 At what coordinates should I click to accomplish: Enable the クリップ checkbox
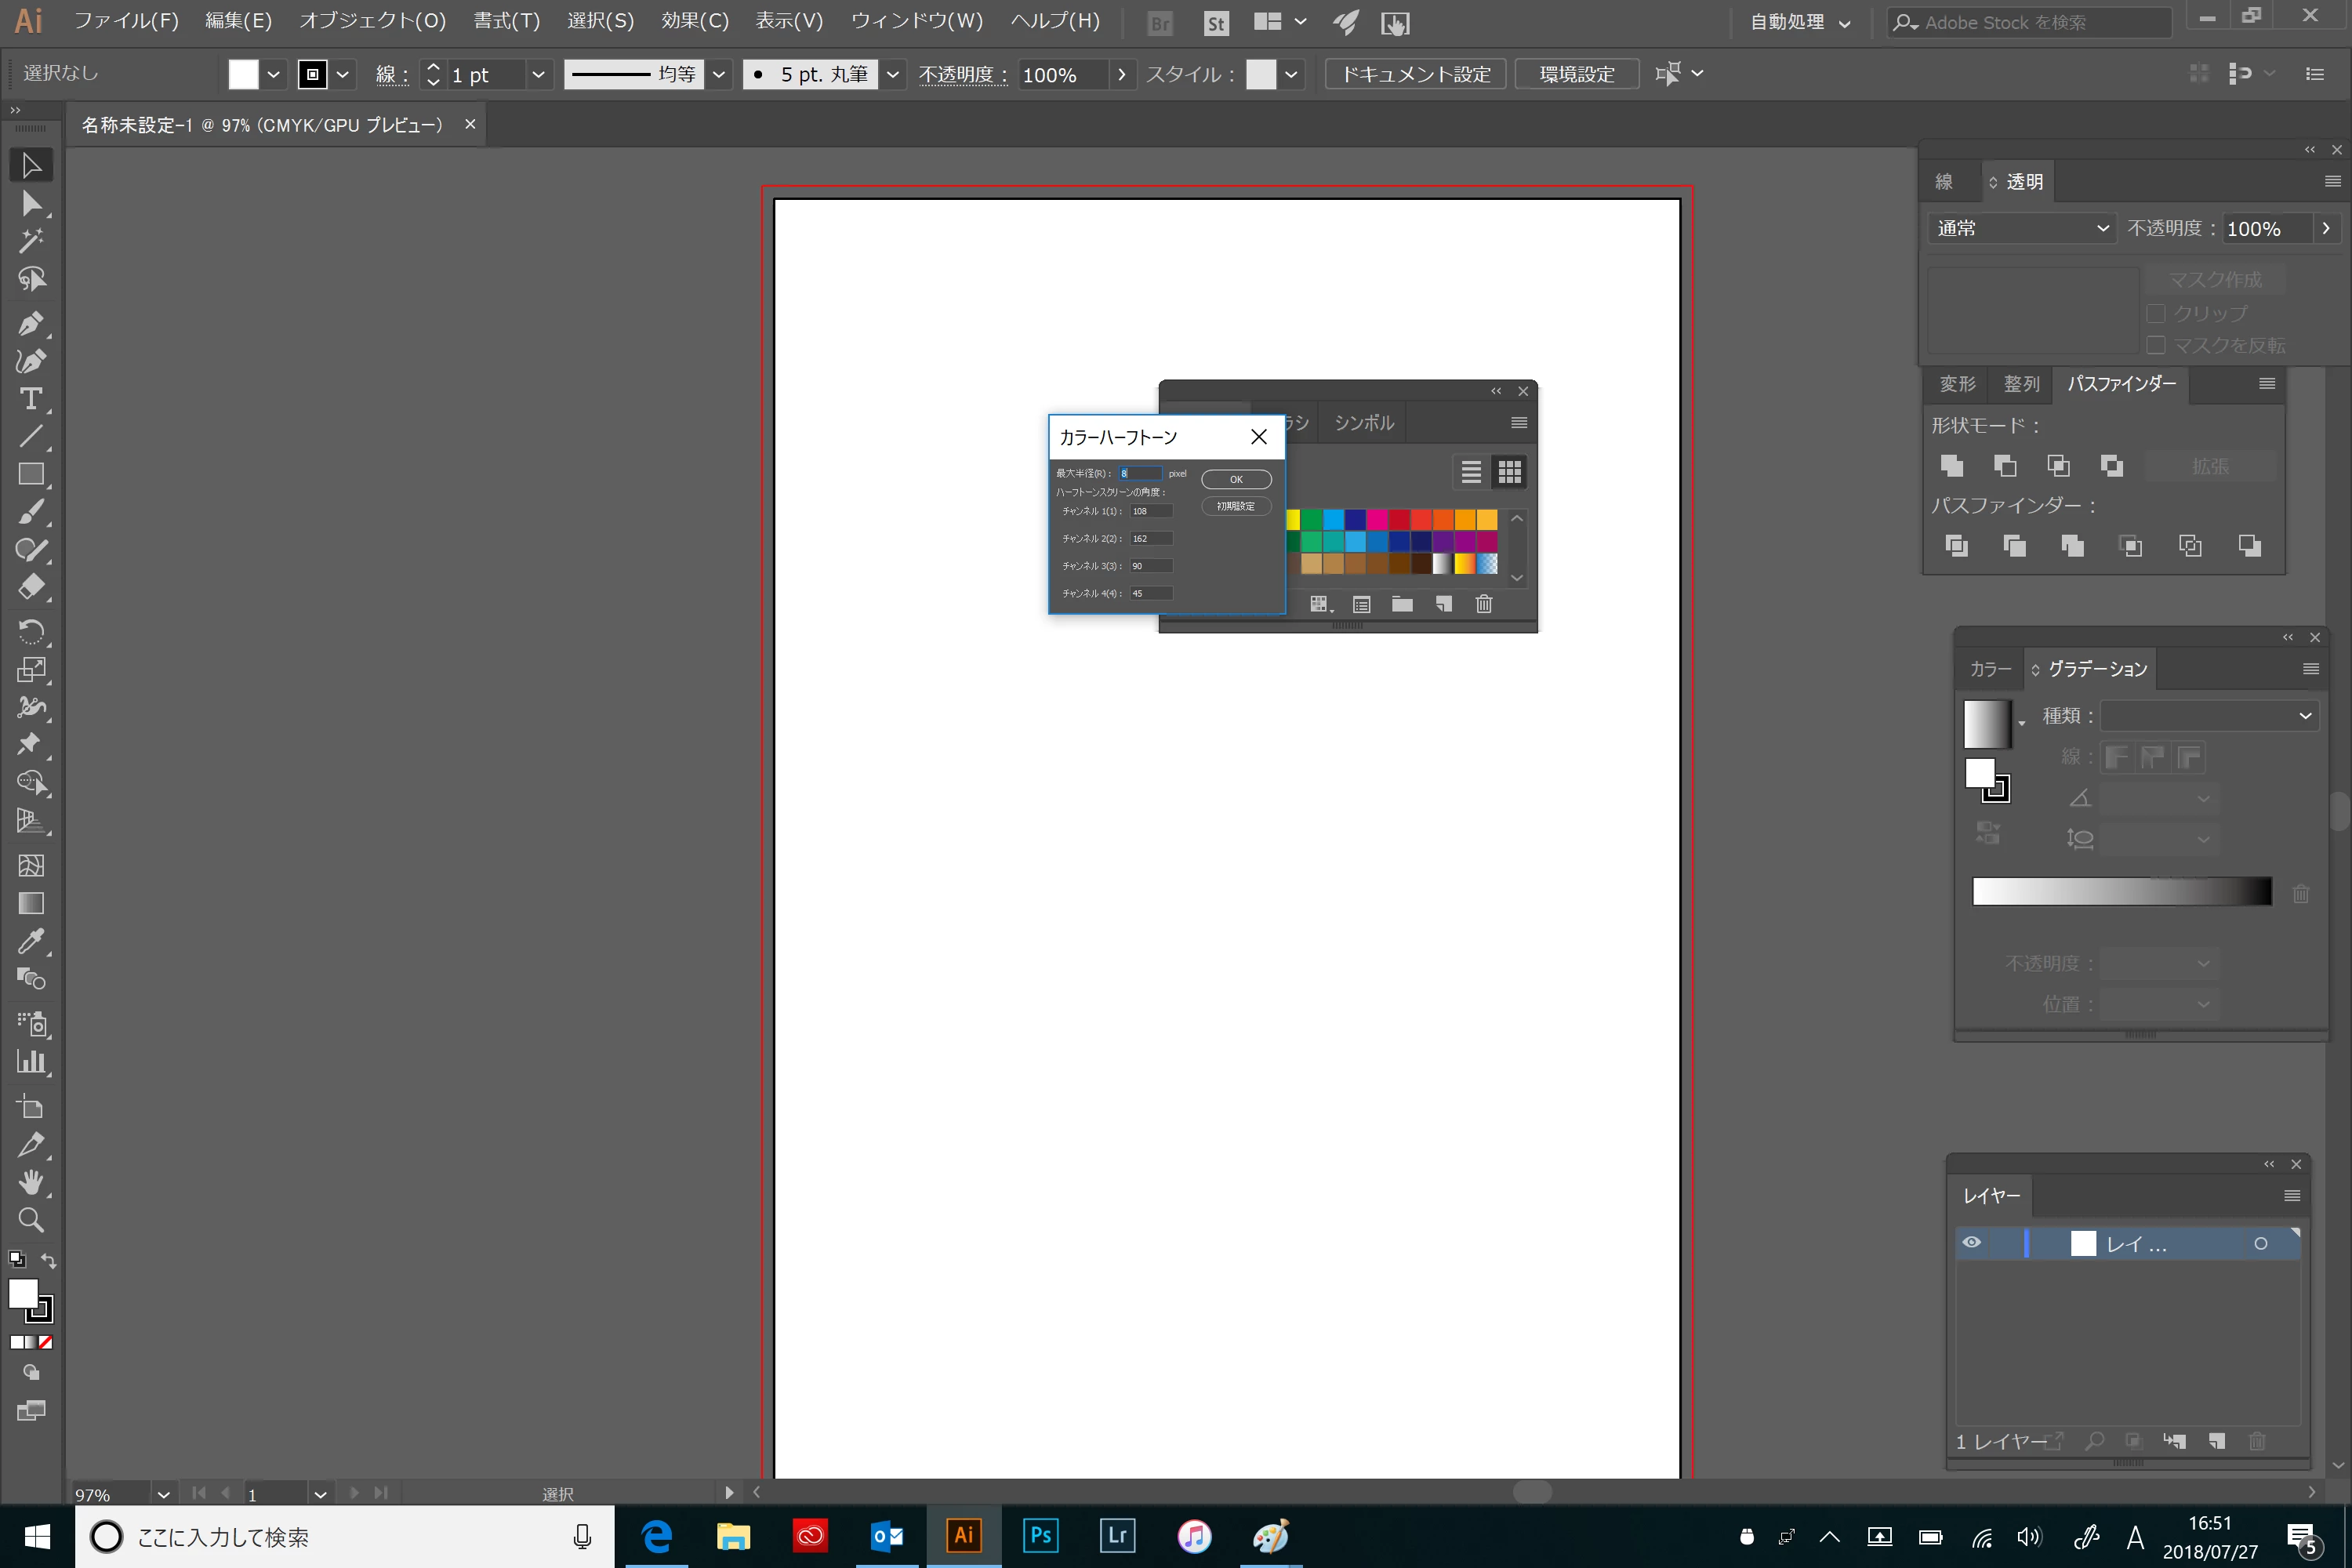point(2156,313)
